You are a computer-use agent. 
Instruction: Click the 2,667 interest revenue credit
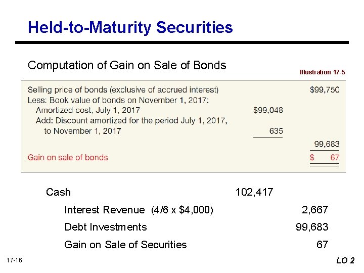click(314, 210)
